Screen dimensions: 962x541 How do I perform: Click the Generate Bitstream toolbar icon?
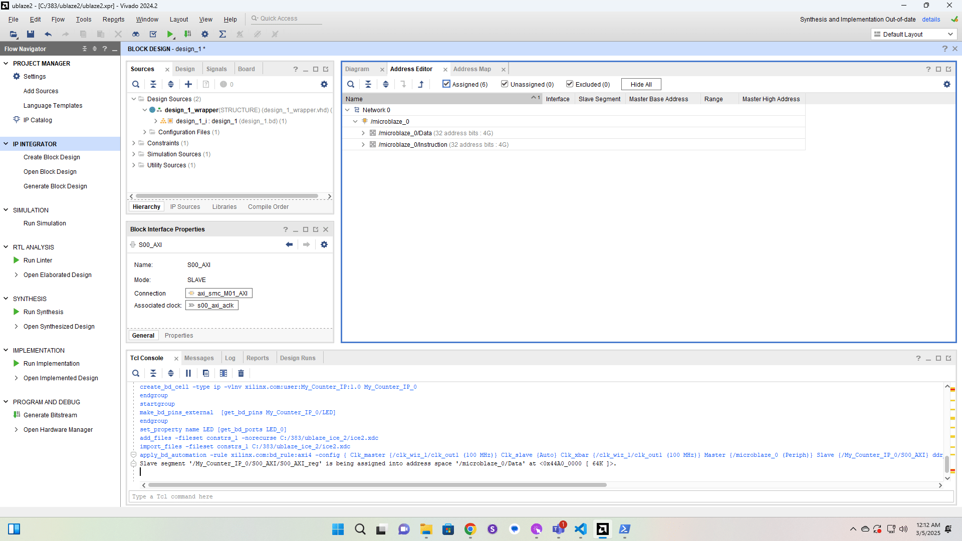pyautogui.click(x=187, y=34)
